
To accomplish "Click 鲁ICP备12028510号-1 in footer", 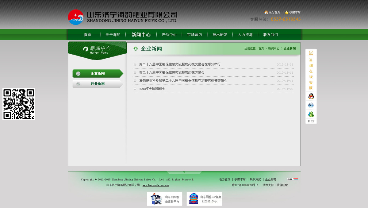I will click(x=245, y=185).
